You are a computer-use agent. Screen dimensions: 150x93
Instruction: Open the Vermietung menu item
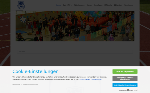pyautogui.click(x=129, y=5)
